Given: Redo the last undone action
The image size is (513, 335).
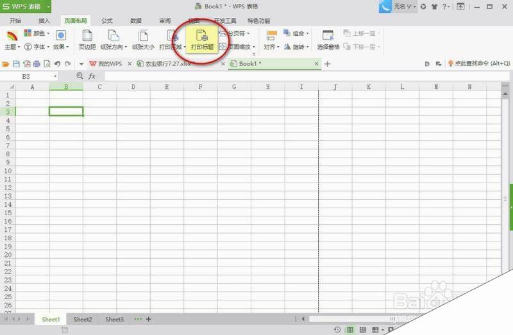Looking at the screenshot, I should [68, 63].
